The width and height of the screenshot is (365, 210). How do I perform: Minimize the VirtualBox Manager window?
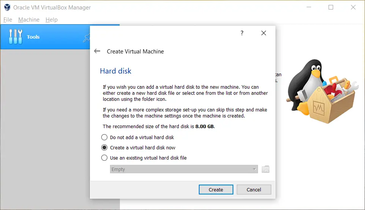coord(309,7)
